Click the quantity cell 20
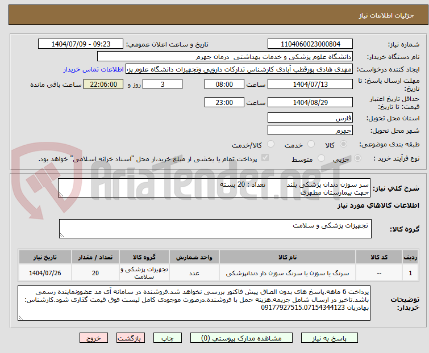The width and height of the screenshot is (429, 353). pos(95,272)
